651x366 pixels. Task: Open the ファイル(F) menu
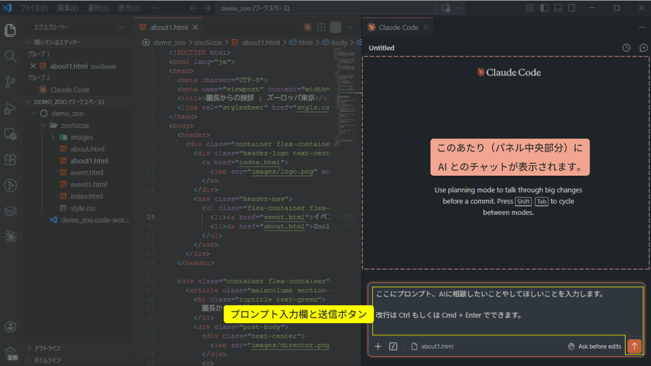34,8
